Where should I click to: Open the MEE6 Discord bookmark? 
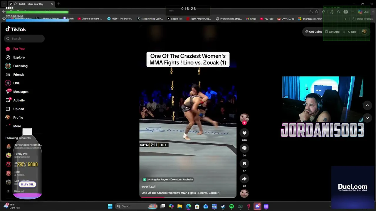(120, 19)
